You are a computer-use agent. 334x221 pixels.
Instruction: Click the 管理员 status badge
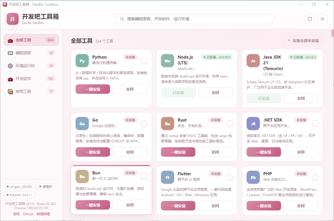[46, 187]
